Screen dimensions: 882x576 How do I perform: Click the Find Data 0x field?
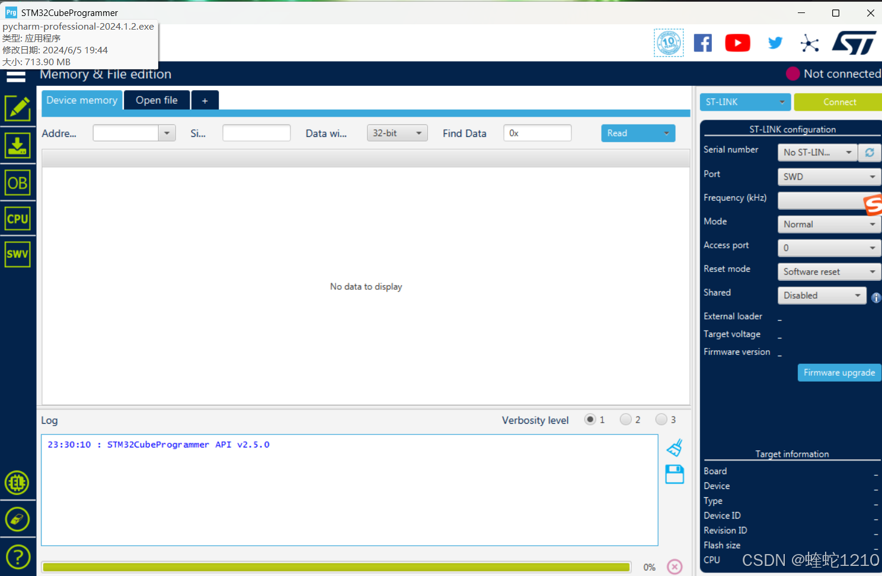(538, 133)
